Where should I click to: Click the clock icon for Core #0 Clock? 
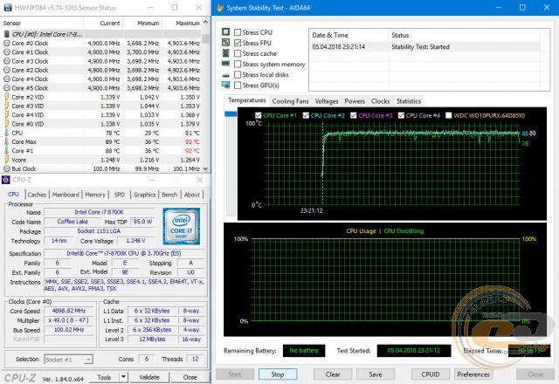tap(6, 43)
